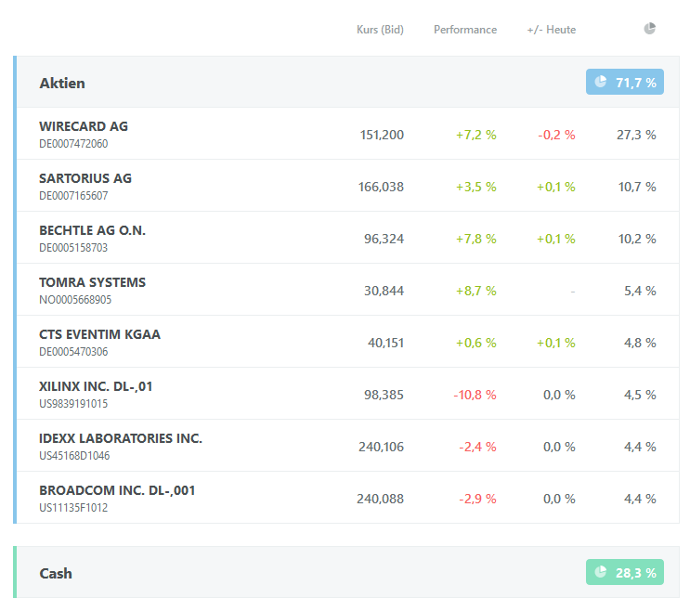Click the pie chart icon in the column header
Screen dimensions: 690x611
click(x=649, y=29)
